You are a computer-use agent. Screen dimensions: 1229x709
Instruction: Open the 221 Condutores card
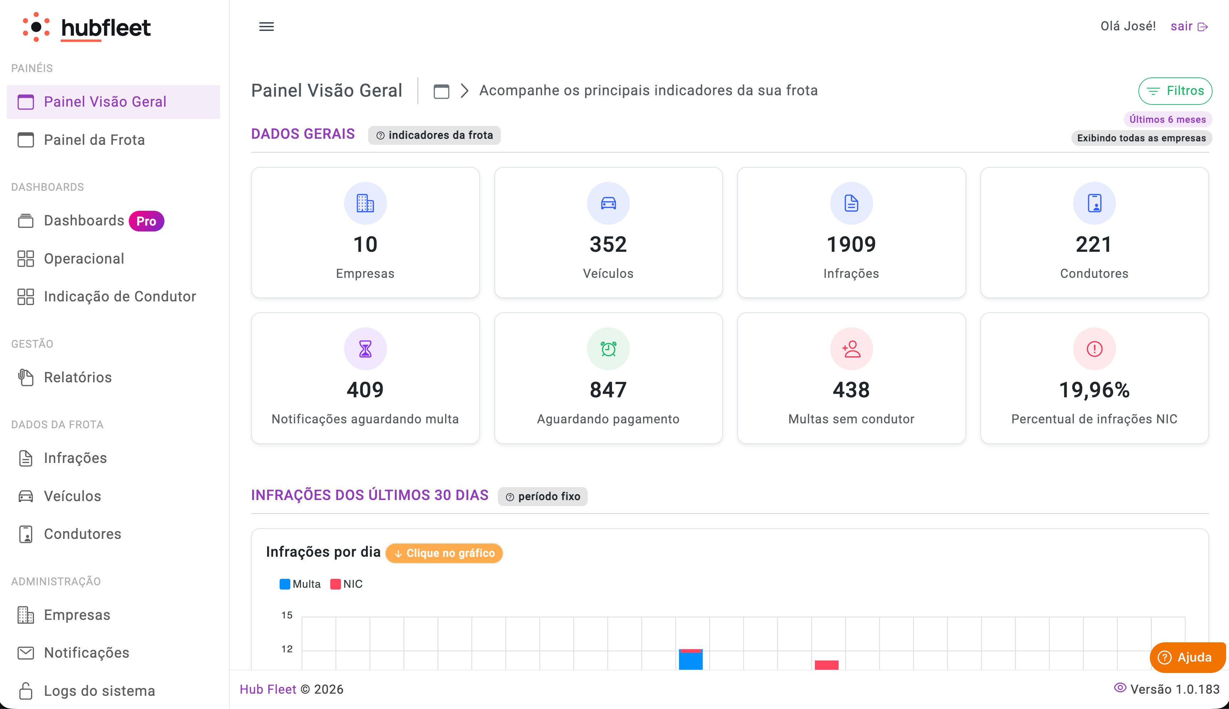(1094, 233)
